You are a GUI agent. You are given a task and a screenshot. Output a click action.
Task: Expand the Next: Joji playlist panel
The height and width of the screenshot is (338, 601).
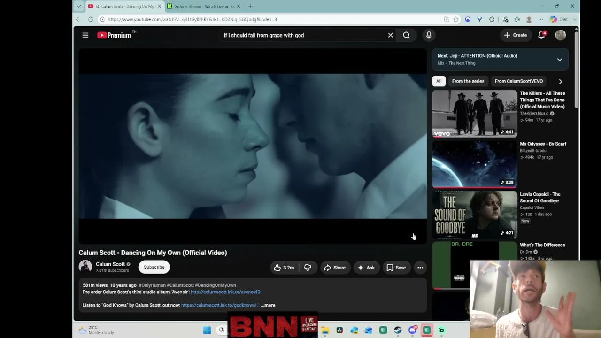point(559,60)
